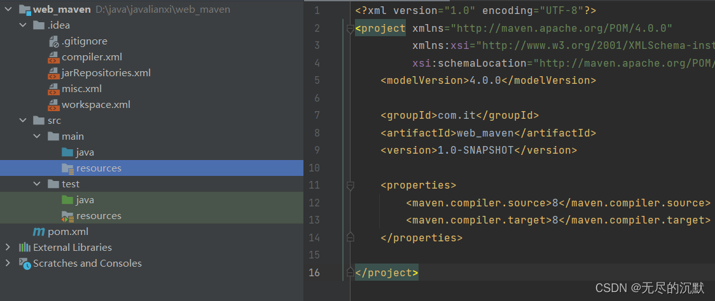Screen dimensions: 715x301
Task: Click the xmlns:xsi attribute on line 3
Action: (x=564, y=46)
